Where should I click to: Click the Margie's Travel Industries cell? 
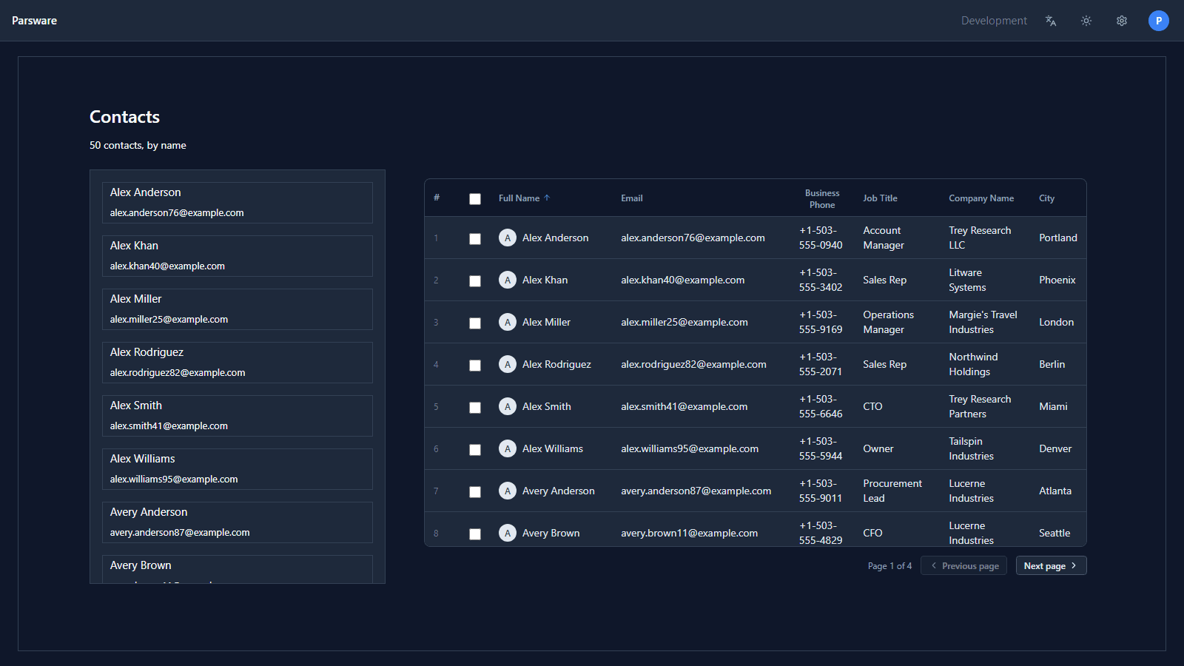(983, 322)
